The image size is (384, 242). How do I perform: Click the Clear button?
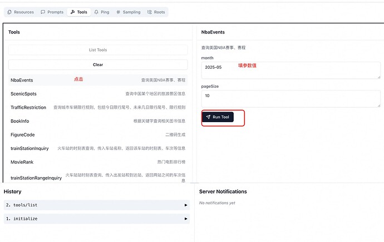(x=98, y=65)
